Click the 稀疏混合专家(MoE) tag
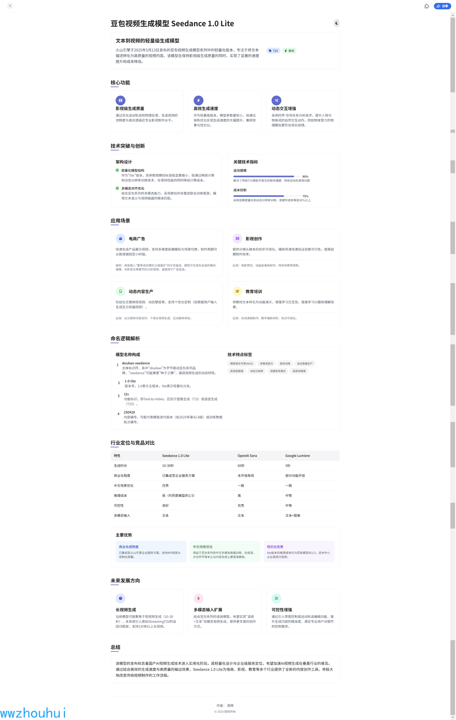 (242, 363)
